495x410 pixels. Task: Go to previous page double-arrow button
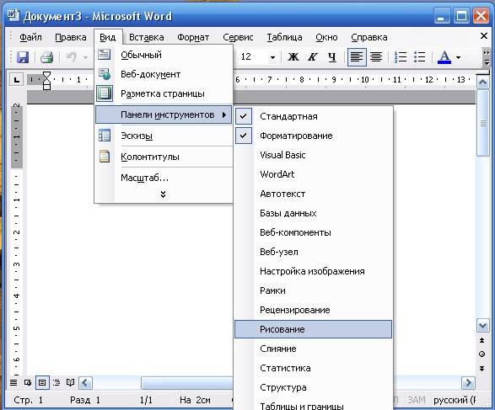pos(482,340)
